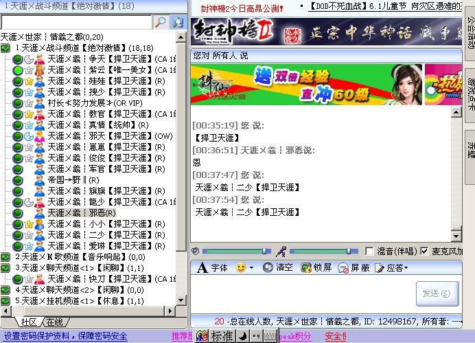This screenshot has height=343, width=475.
Task: Click avatar icon of 天涯×義┆邪天
Action: (39, 136)
